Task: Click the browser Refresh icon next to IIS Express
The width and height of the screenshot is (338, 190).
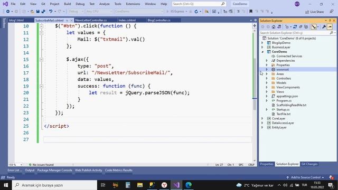Action: 196,12
